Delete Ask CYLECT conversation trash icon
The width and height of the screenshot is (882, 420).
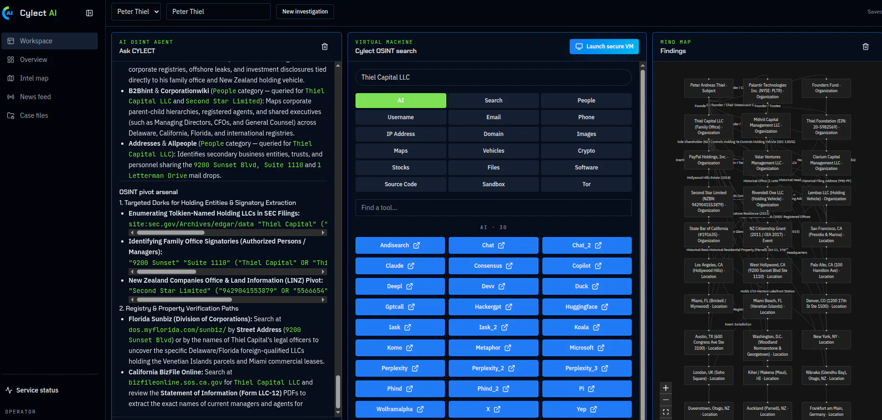[x=325, y=47]
